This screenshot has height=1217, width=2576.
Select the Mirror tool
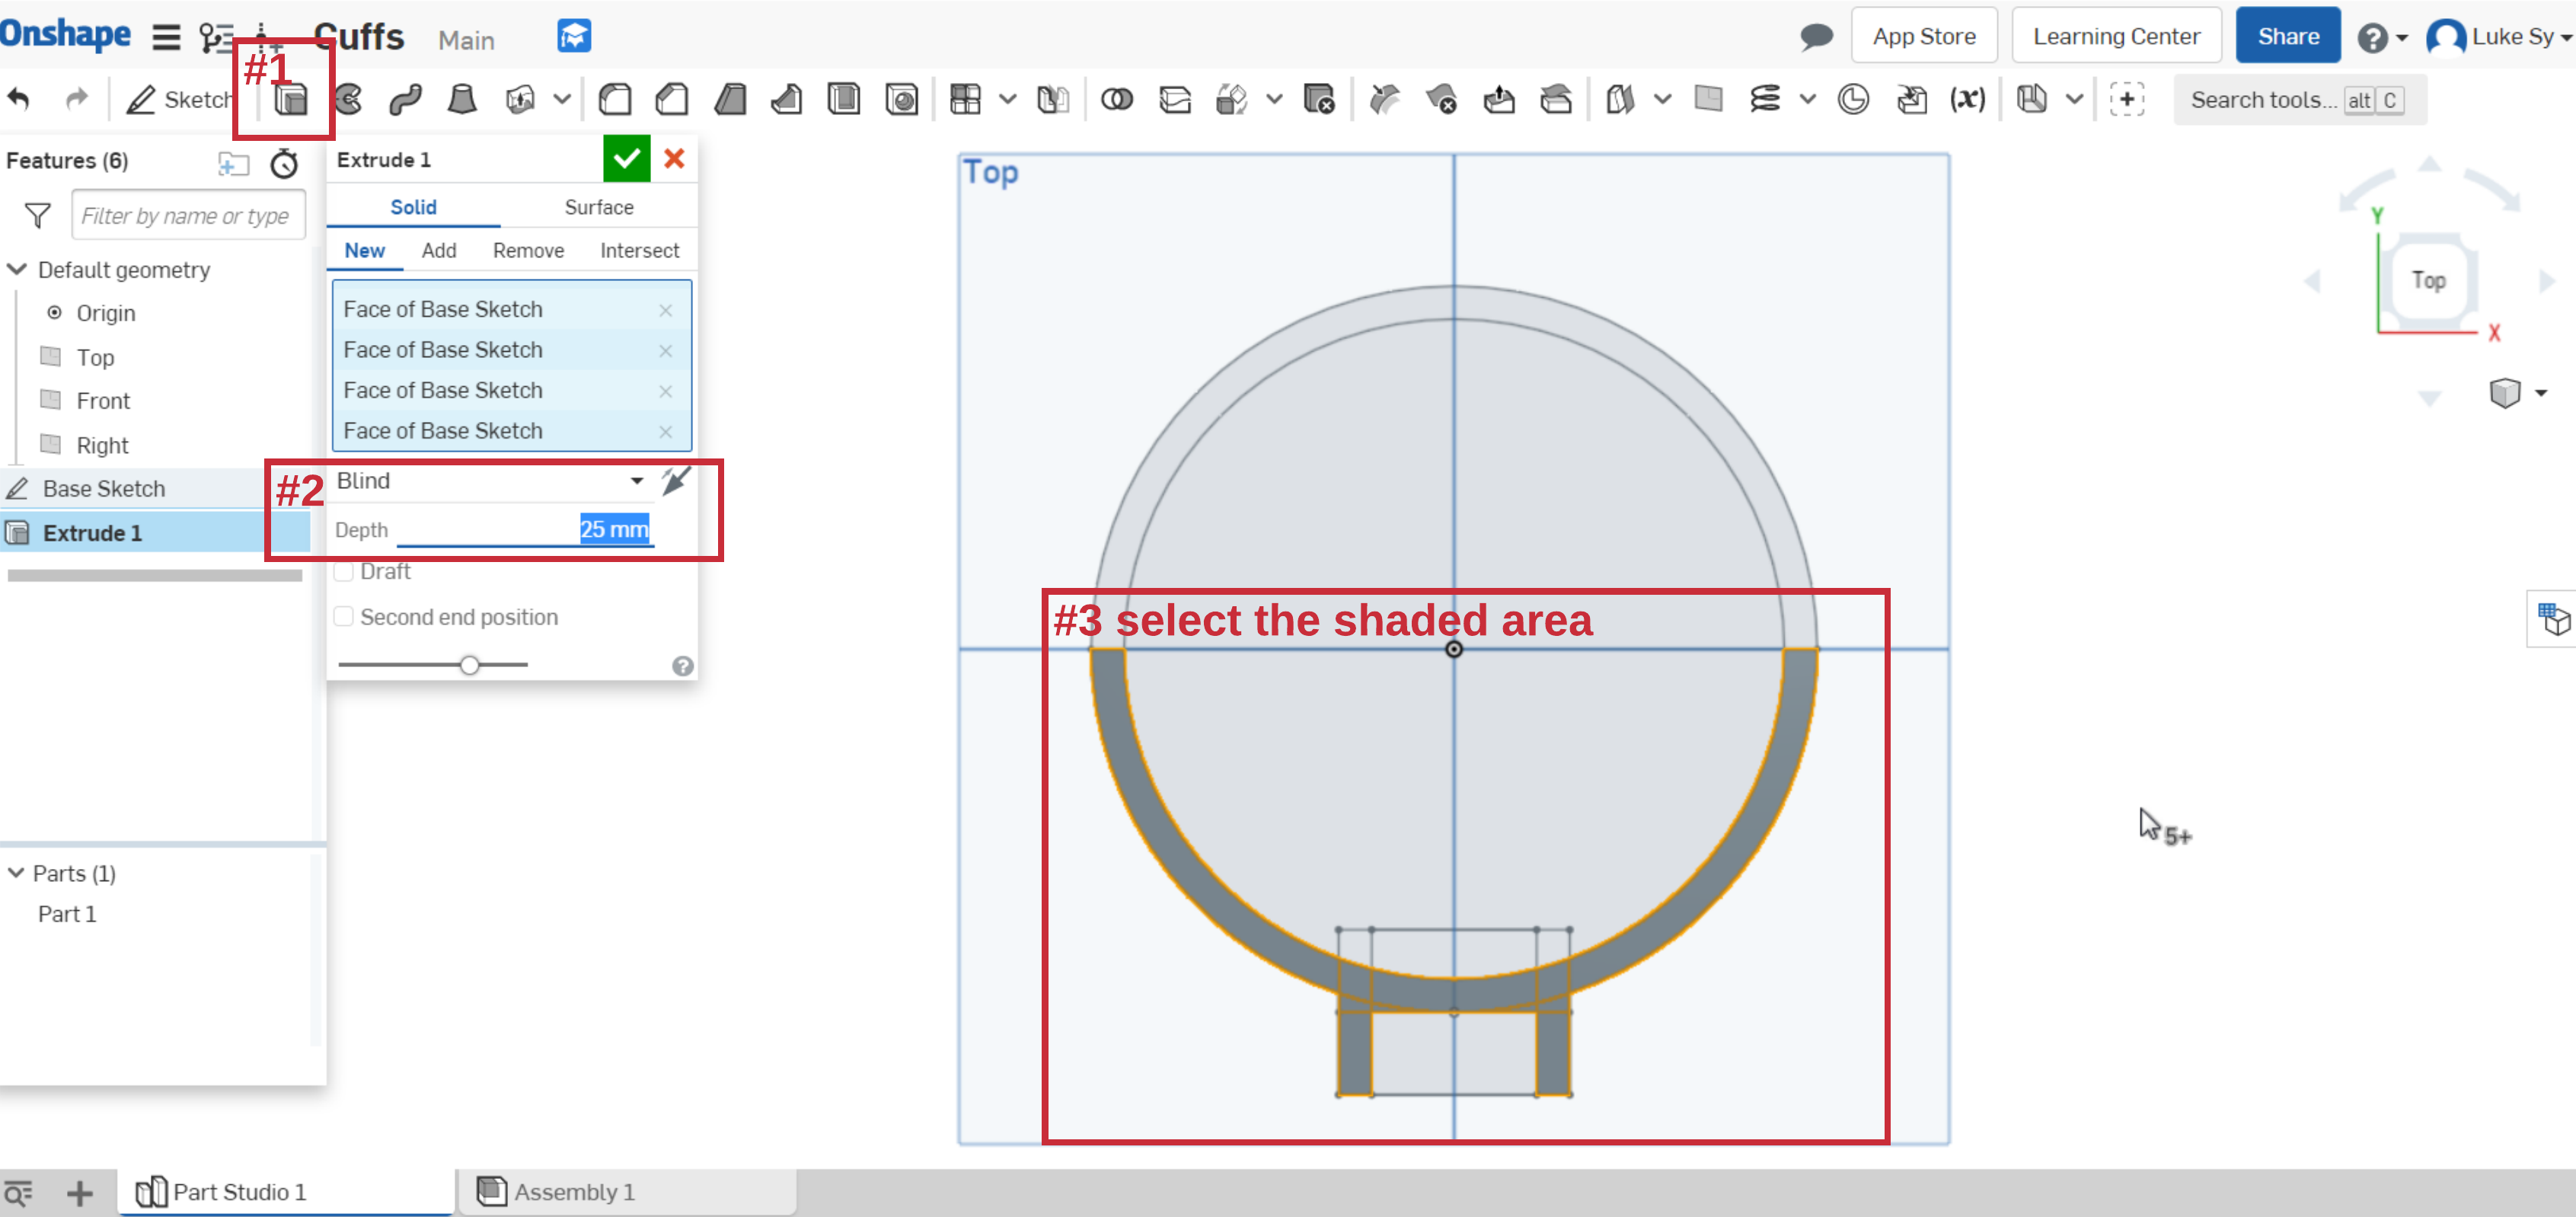(x=1053, y=99)
